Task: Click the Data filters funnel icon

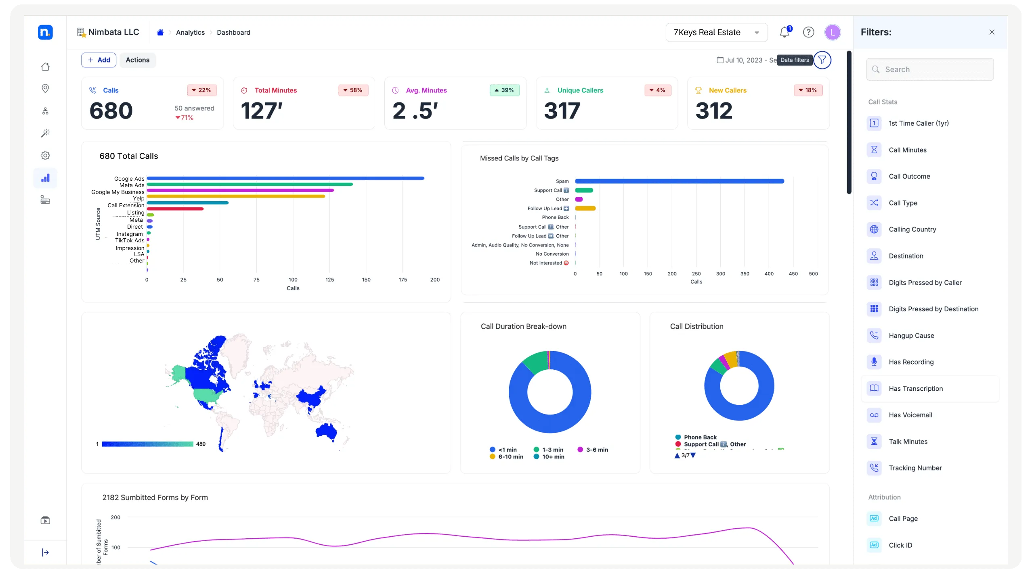Action: click(x=822, y=60)
